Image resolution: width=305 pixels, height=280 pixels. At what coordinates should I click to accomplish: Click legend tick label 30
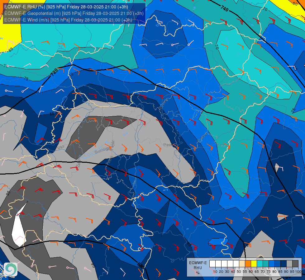[227, 272]
